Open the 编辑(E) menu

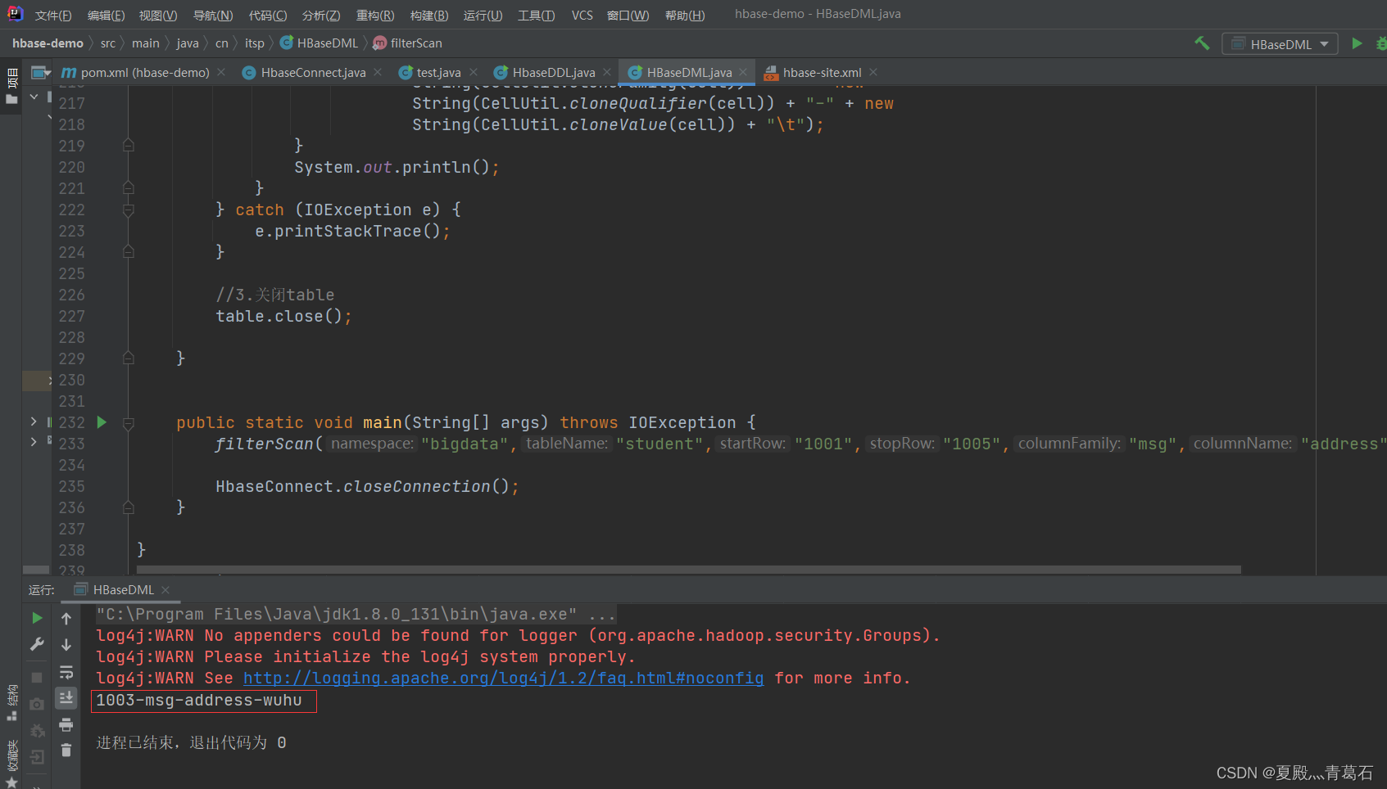106,16
